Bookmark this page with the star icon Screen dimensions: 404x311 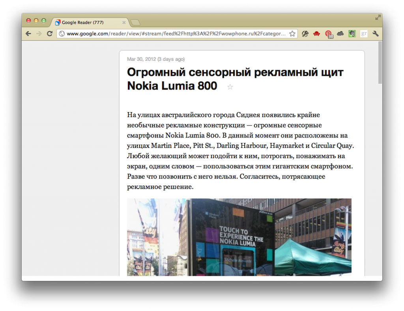click(292, 34)
